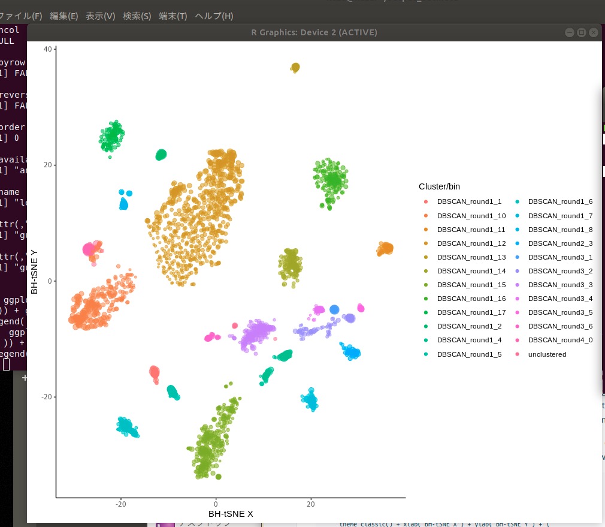Viewport: 605px width, 527px height.
Task: Open the 端末(T) menu
Action: [x=173, y=16]
